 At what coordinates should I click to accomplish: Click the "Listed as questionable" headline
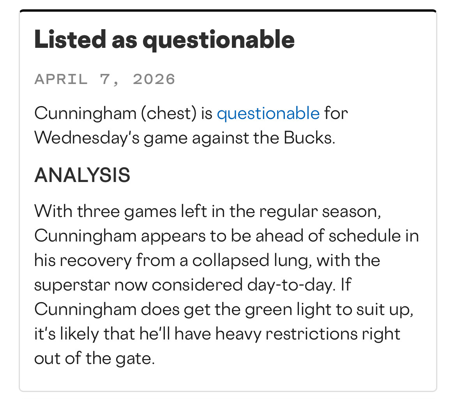[164, 40]
